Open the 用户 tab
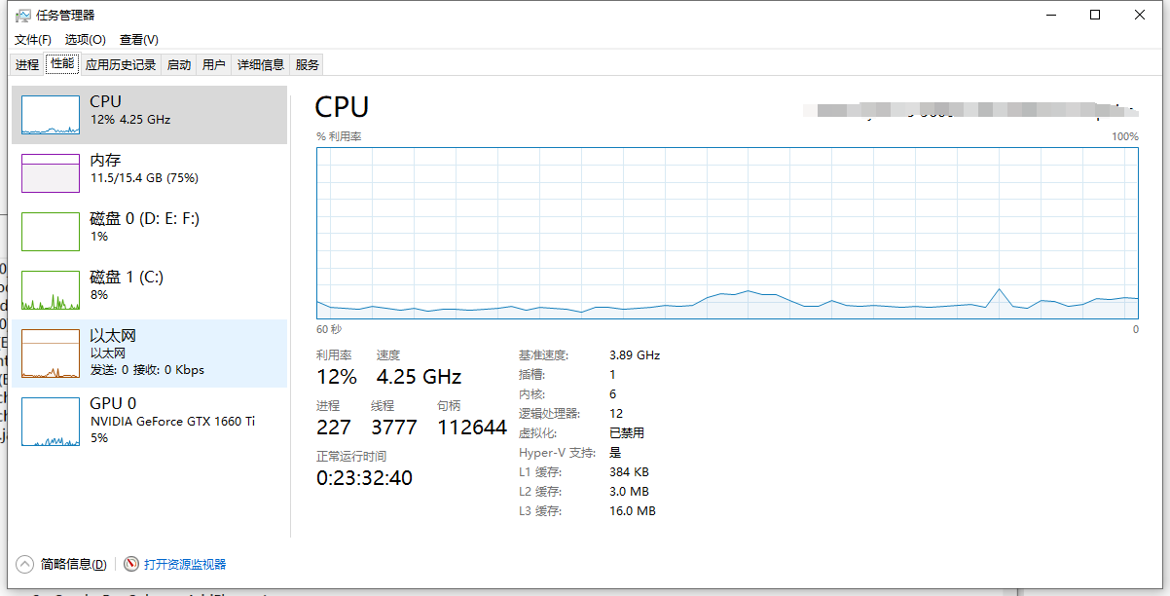 tap(214, 65)
